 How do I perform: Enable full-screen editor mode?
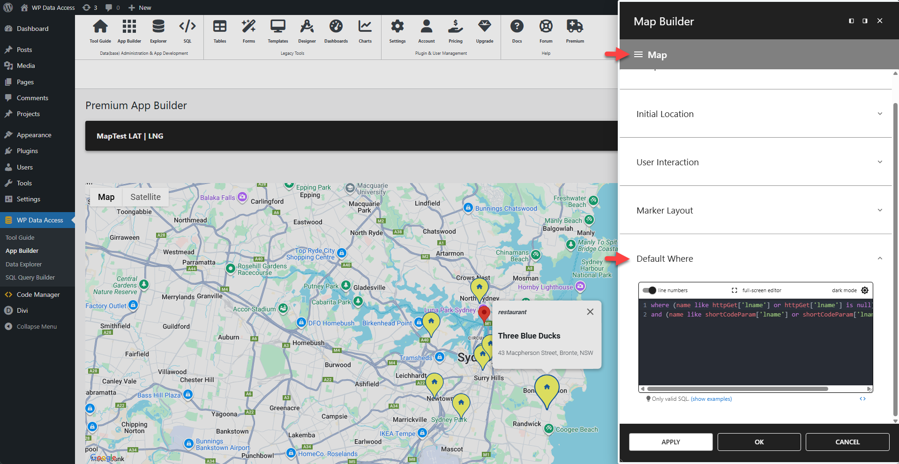[x=734, y=290]
